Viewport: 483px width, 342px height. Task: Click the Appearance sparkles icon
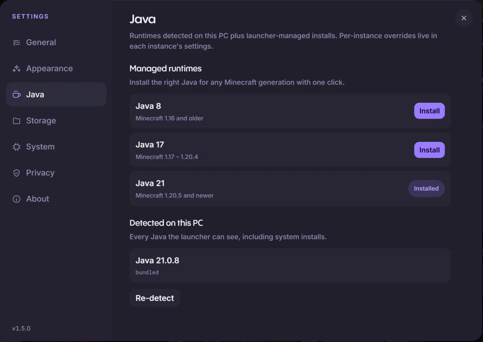pos(17,69)
